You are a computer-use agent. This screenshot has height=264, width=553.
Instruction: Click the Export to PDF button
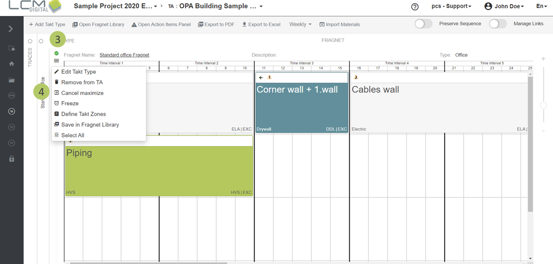pos(216,25)
